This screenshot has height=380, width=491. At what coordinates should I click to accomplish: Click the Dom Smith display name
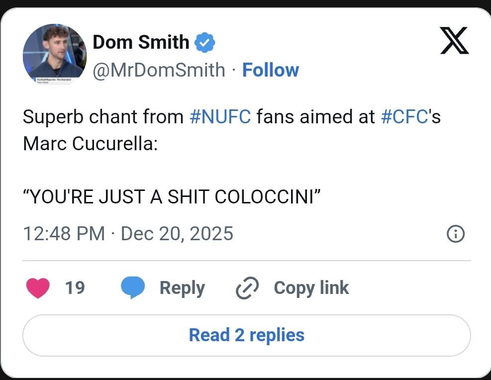pos(141,42)
